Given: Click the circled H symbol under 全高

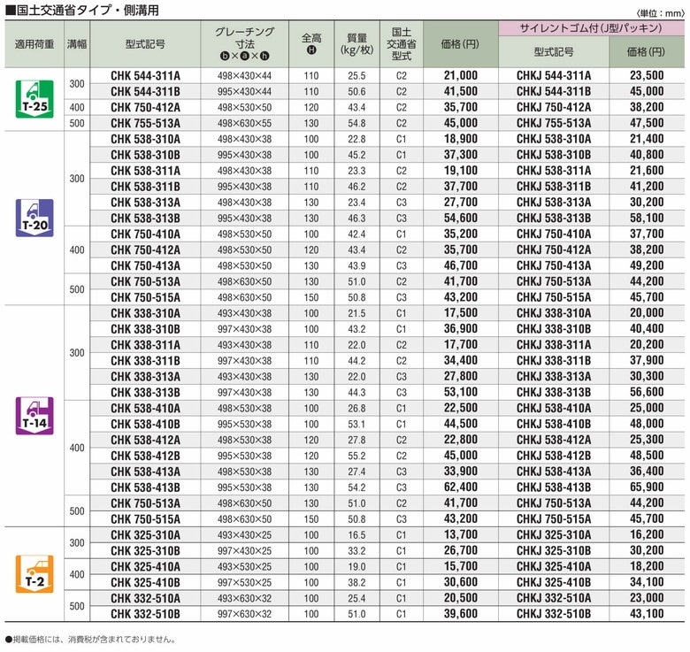Looking at the screenshot, I should pos(310,51).
